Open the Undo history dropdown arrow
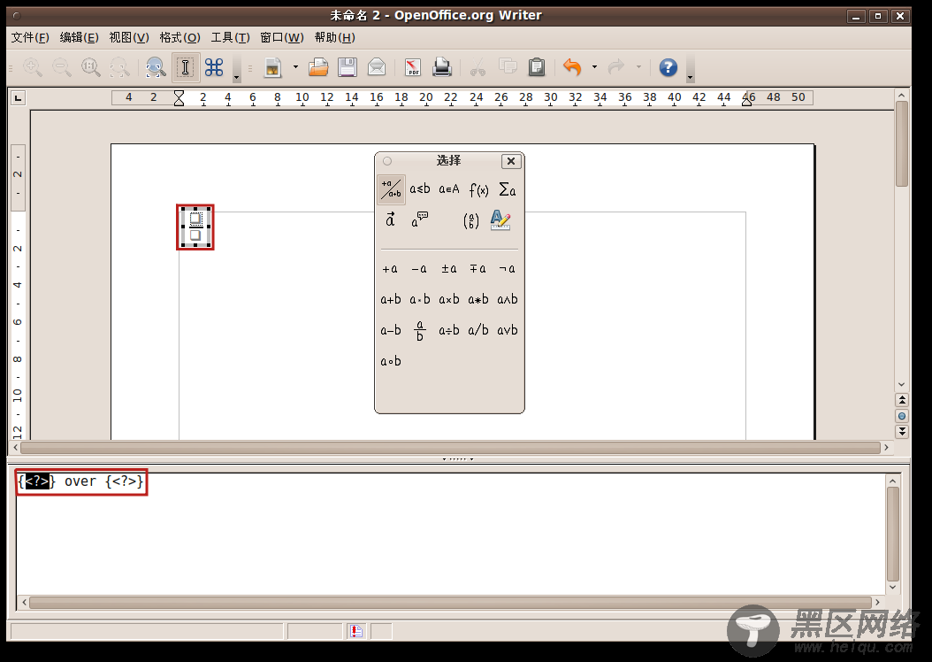The image size is (932, 662). [594, 67]
